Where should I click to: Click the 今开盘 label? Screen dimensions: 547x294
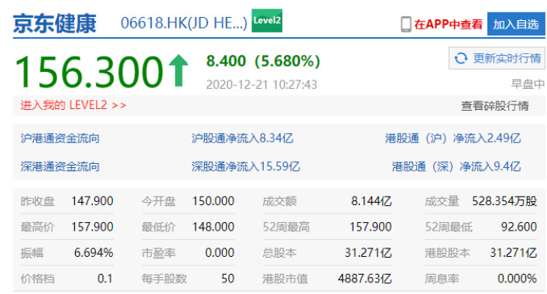159,202
